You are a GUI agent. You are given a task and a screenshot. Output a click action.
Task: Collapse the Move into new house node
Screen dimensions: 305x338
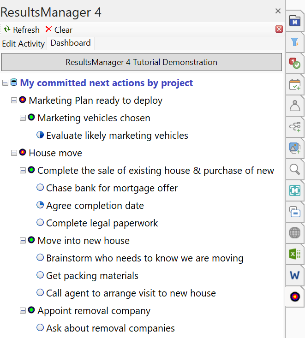tap(23, 241)
